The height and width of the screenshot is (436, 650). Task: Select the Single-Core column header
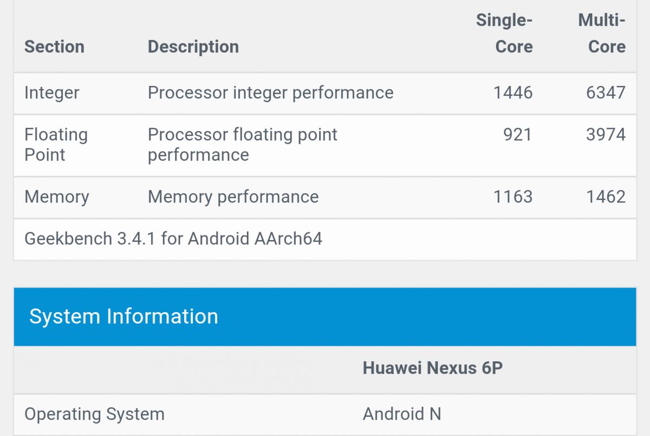tap(504, 34)
